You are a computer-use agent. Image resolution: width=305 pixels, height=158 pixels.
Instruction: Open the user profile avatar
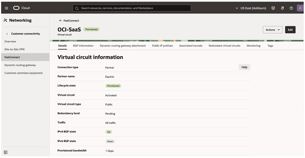click(300, 8)
